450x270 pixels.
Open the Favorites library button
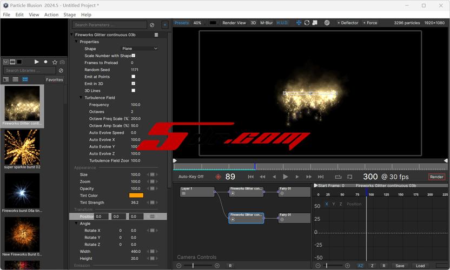tap(54, 80)
